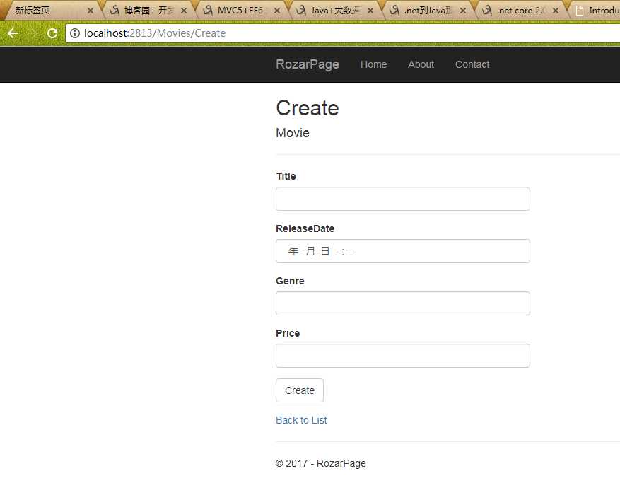Switch to the Java+大数据 tab
The image size is (620, 500).
(x=334, y=11)
